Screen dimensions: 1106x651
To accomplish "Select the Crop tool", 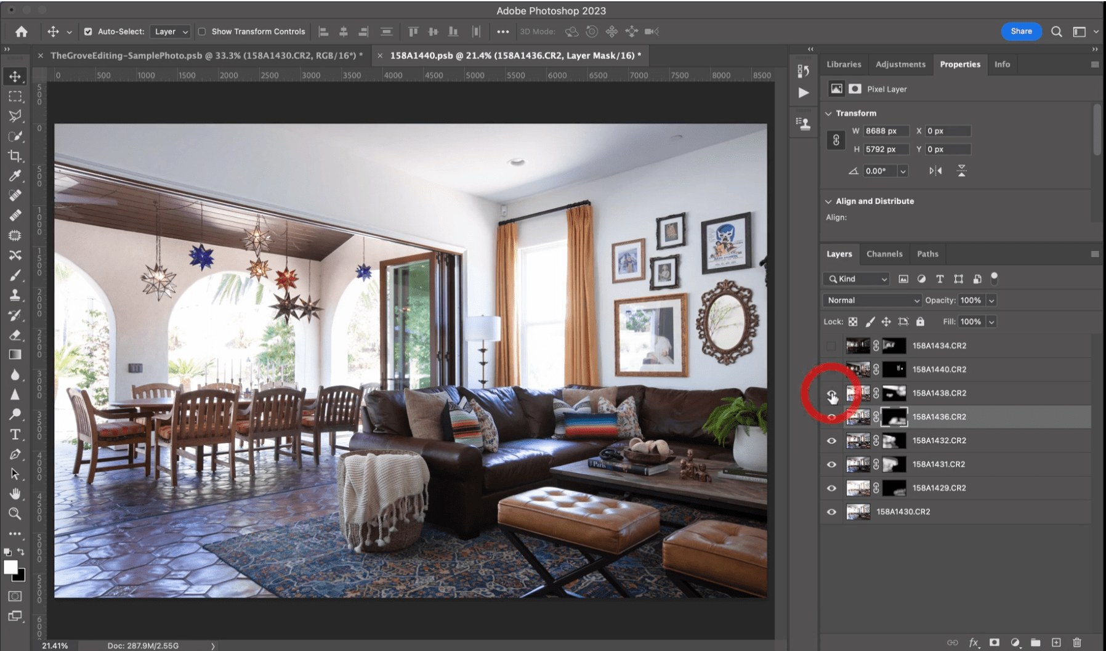I will (x=15, y=156).
